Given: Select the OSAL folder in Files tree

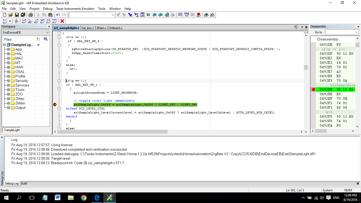Looking at the screenshot, I should point(20,72).
